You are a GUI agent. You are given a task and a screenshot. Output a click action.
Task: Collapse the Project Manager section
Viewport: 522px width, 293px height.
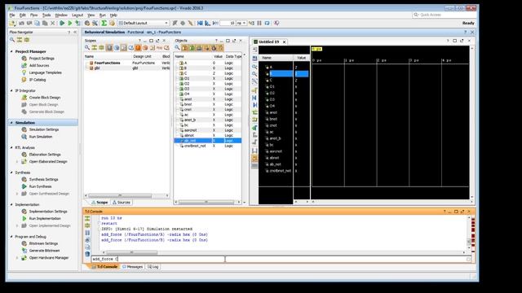coord(11,51)
